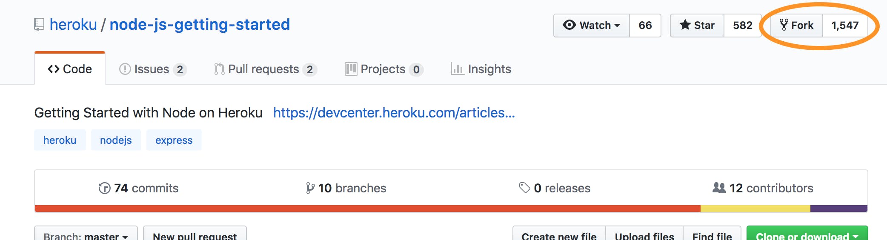Image resolution: width=887 pixels, height=240 pixels.
Task: View the 74 commits history
Action: click(x=138, y=188)
